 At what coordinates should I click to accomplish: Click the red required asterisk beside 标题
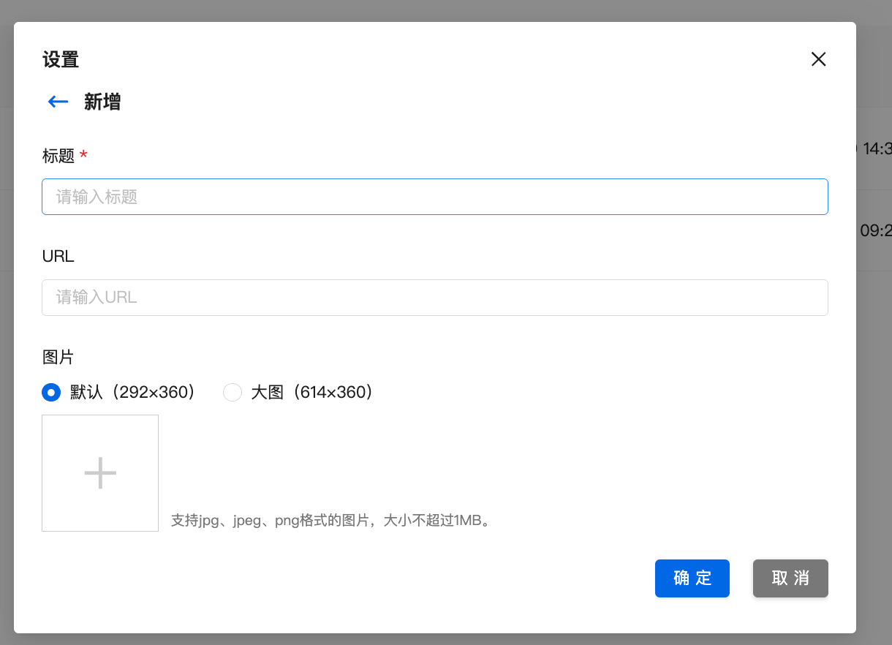[x=83, y=155]
